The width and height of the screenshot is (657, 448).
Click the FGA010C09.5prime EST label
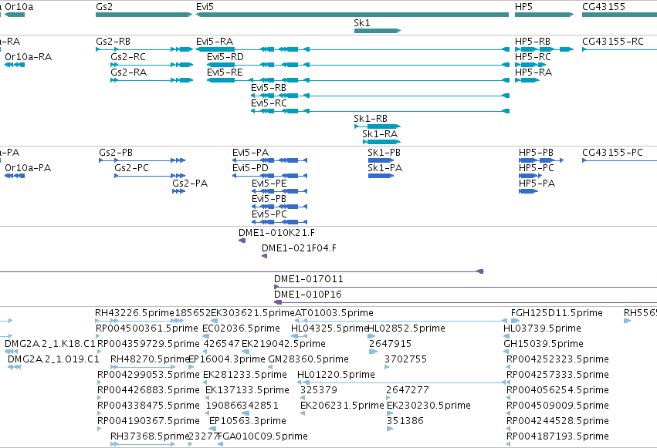[x=263, y=436]
